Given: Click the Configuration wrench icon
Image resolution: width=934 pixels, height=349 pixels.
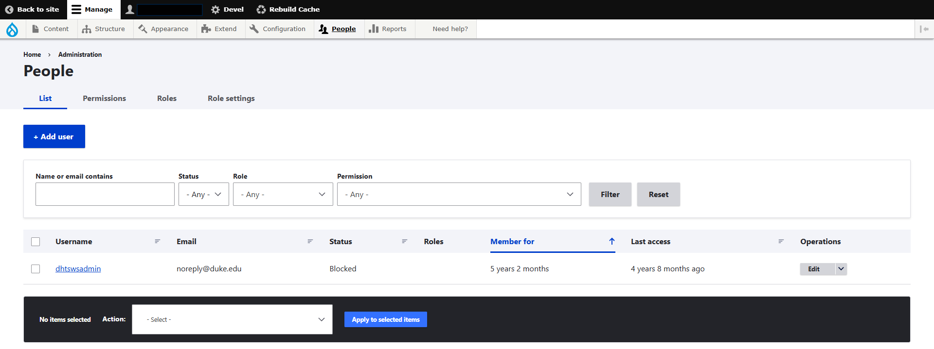Looking at the screenshot, I should point(254,29).
